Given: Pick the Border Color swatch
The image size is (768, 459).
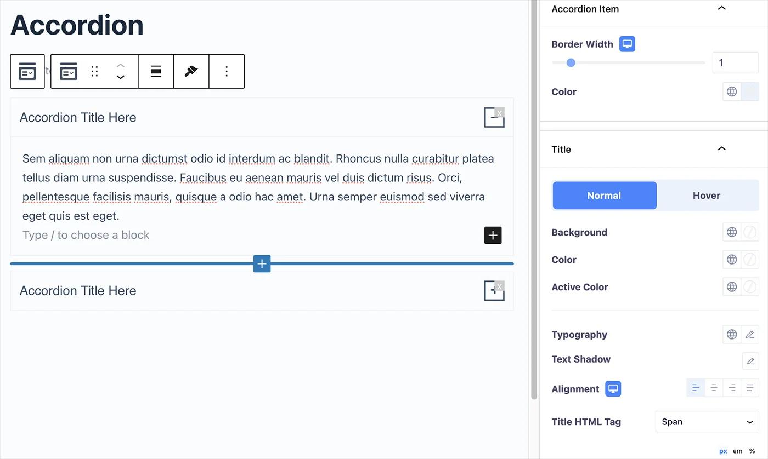Looking at the screenshot, I should [x=750, y=92].
